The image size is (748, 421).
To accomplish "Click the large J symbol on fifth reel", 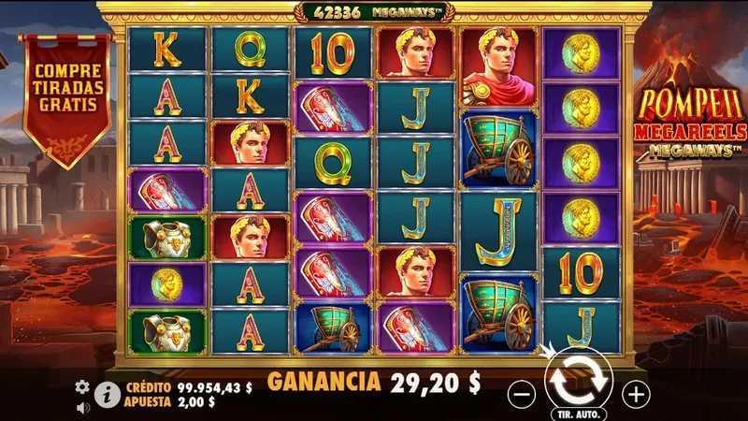I will point(498,231).
